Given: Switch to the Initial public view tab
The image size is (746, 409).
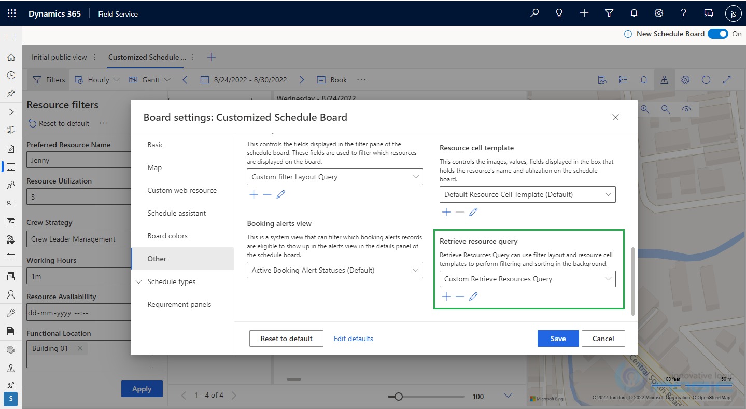Looking at the screenshot, I should (59, 57).
